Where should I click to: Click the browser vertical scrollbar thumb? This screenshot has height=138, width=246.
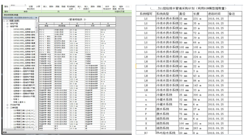(37, 27)
